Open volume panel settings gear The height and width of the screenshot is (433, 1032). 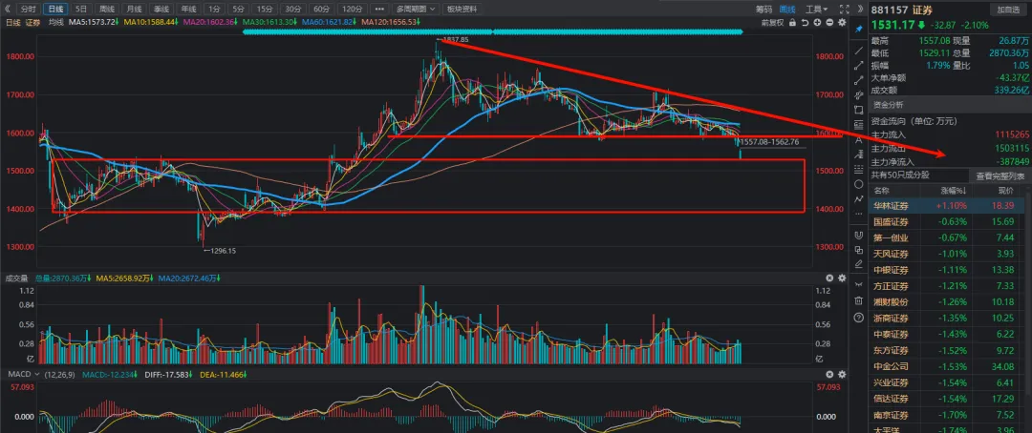click(x=841, y=278)
